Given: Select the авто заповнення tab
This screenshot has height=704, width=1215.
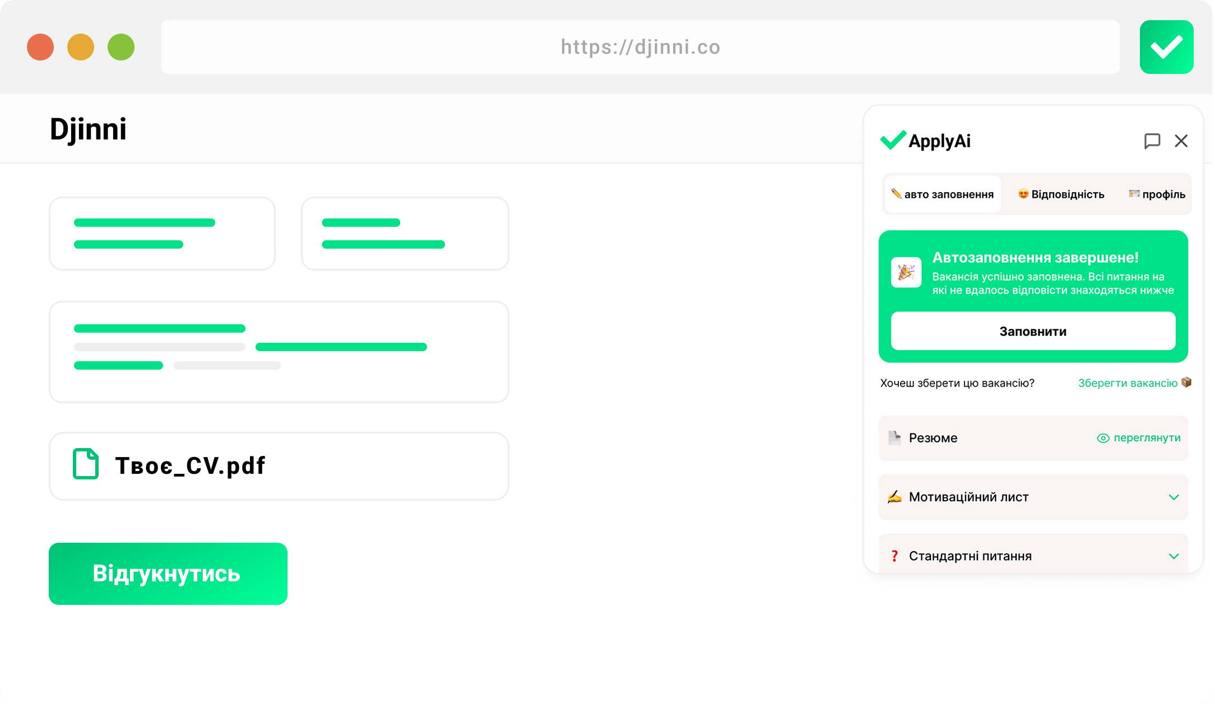Looking at the screenshot, I should pyautogui.click(x=943, y=194).
